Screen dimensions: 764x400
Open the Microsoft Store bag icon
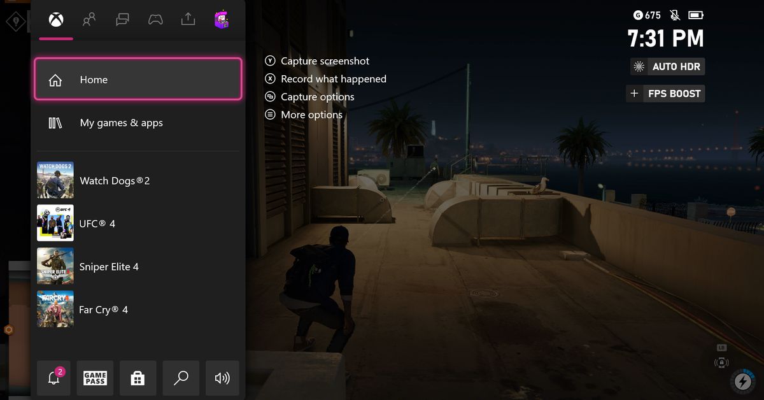pyautogui.click(x=137, y=378)
